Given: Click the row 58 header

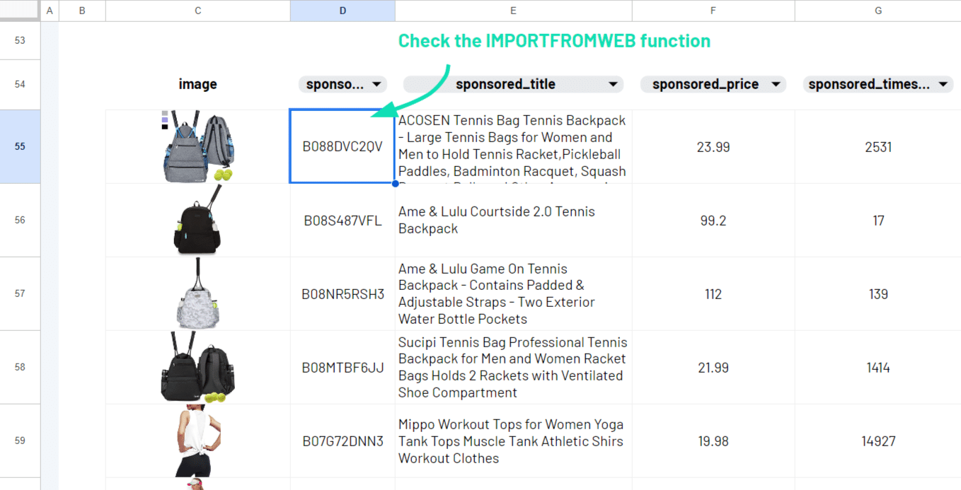Looking at the screenshot, I should [x=20, y=367].
